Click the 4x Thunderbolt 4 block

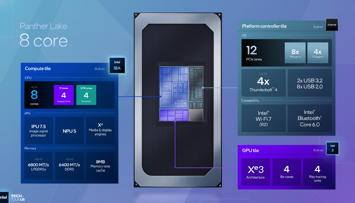(x=263, y=82)
